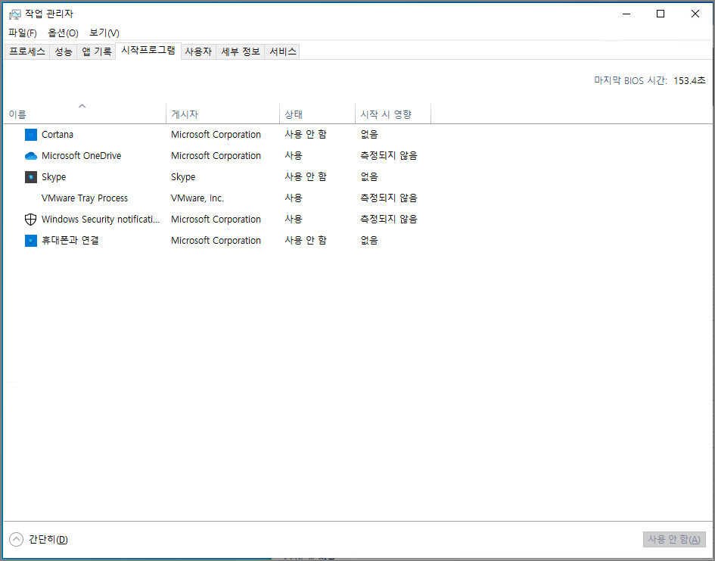
Task: Switch to the 서비스 tab
Action: pos(283,51)
